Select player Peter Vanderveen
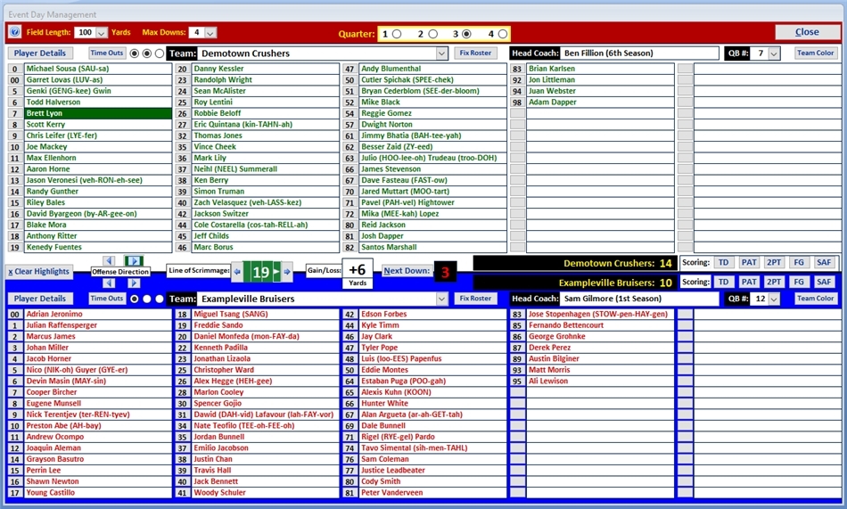 (x=432, y=493)
